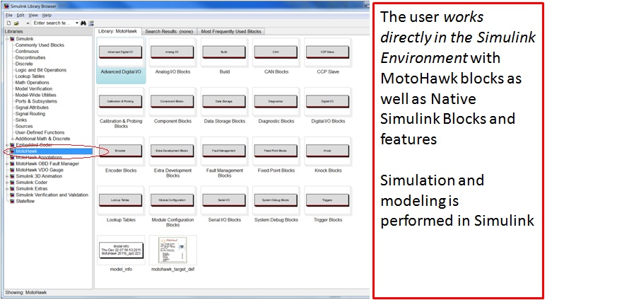
Task: Switch to the Library: MotoHawk tab
Action: point(117,31)
